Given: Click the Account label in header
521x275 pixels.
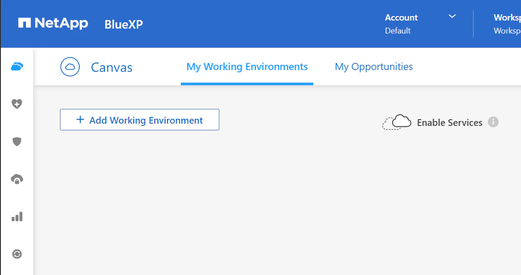Looking at the screenshot, I should point(401,17).
